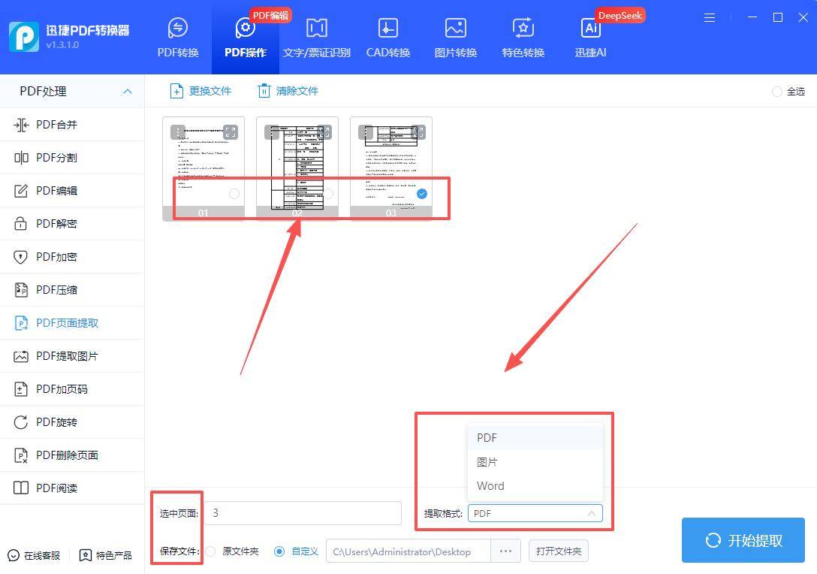Screen dimensions: 817x574
Task: Click the 开始提取 button to extract pages
Action: coord(743,539)
